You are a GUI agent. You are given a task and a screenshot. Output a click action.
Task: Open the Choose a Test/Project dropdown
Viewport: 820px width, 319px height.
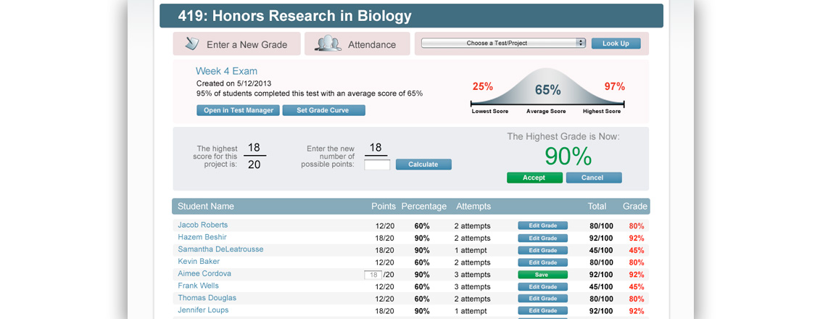503,43
